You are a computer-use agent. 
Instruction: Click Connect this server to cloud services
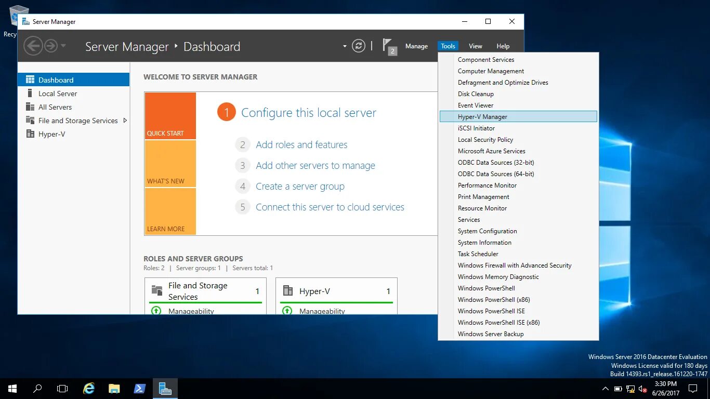click(330, 207)
